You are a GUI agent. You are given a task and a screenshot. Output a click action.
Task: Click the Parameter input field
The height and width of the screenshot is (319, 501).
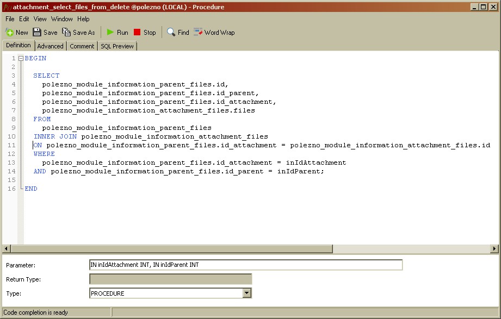pos(246,265)
